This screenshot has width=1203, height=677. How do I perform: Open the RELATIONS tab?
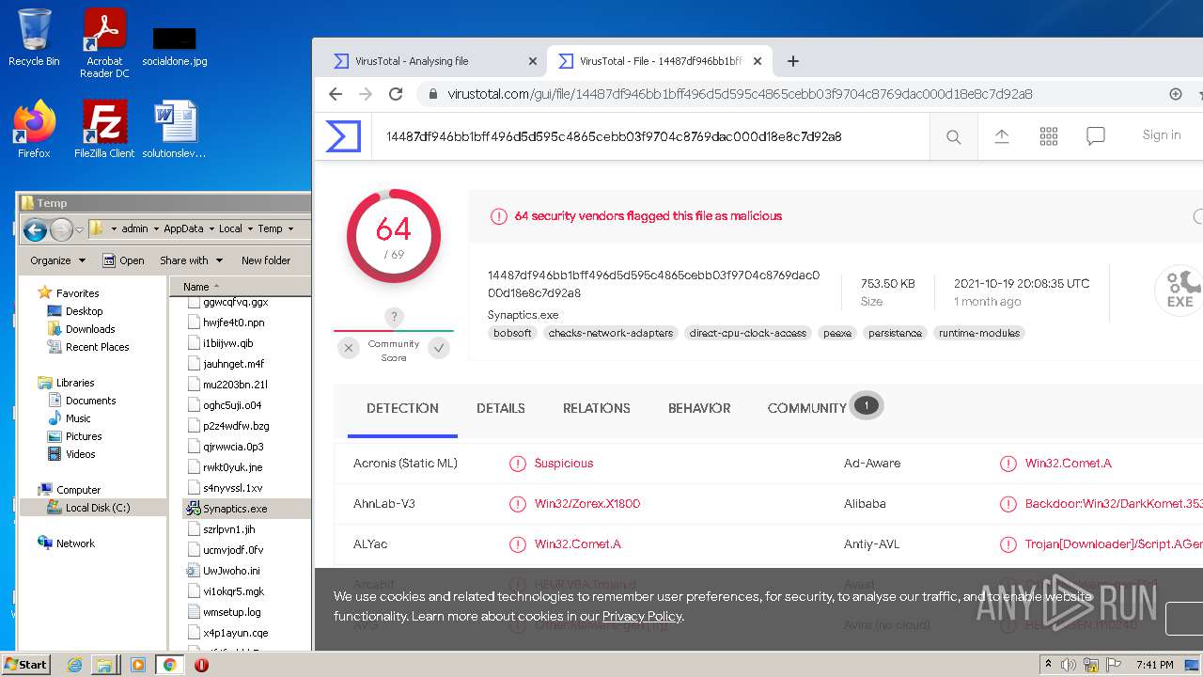(x=597, y=408)
